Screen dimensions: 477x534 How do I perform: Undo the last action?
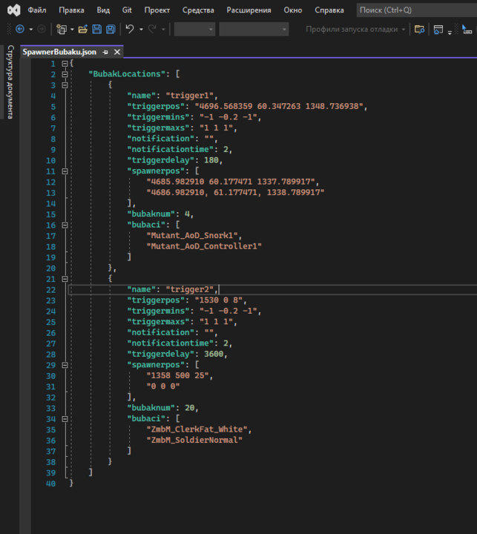130,29
